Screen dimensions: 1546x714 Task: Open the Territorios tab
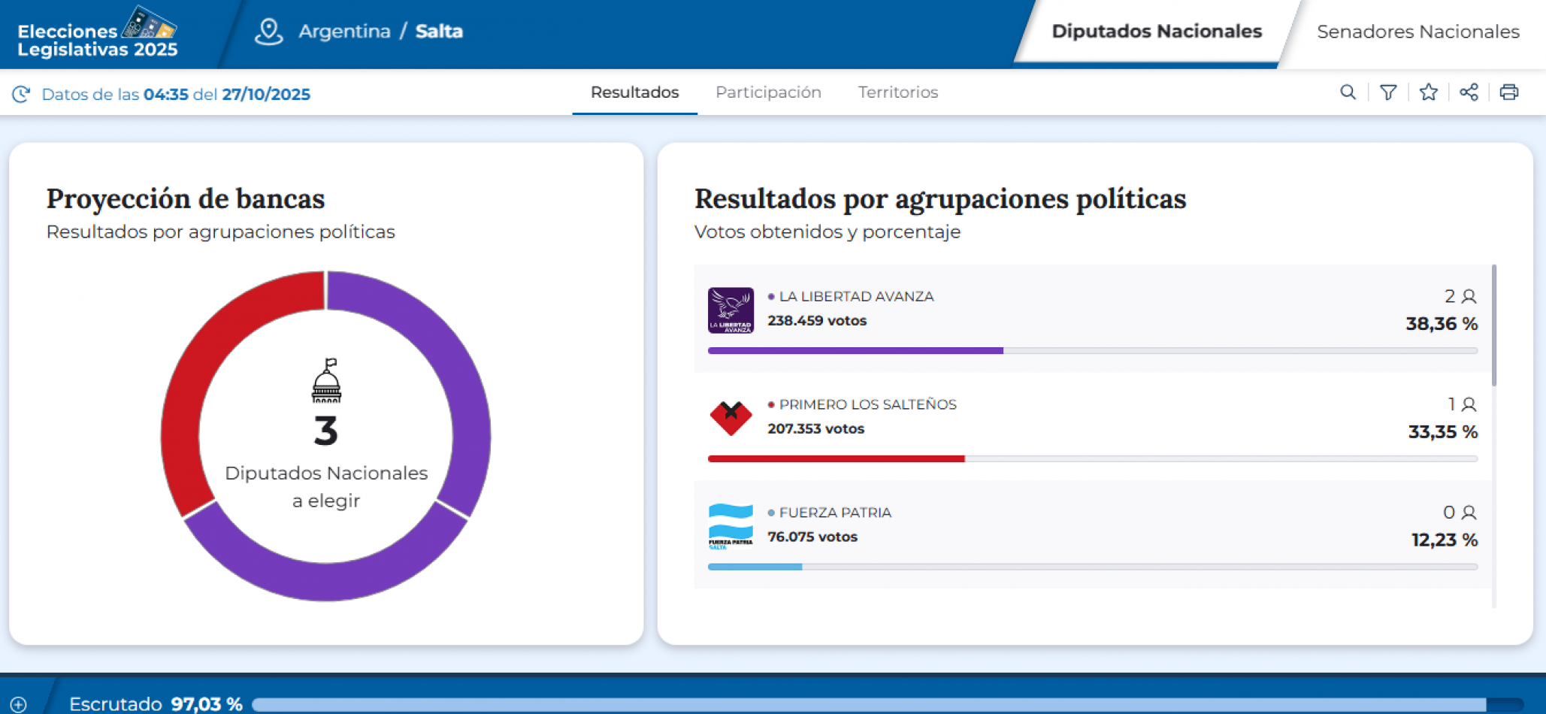[897, 92]
